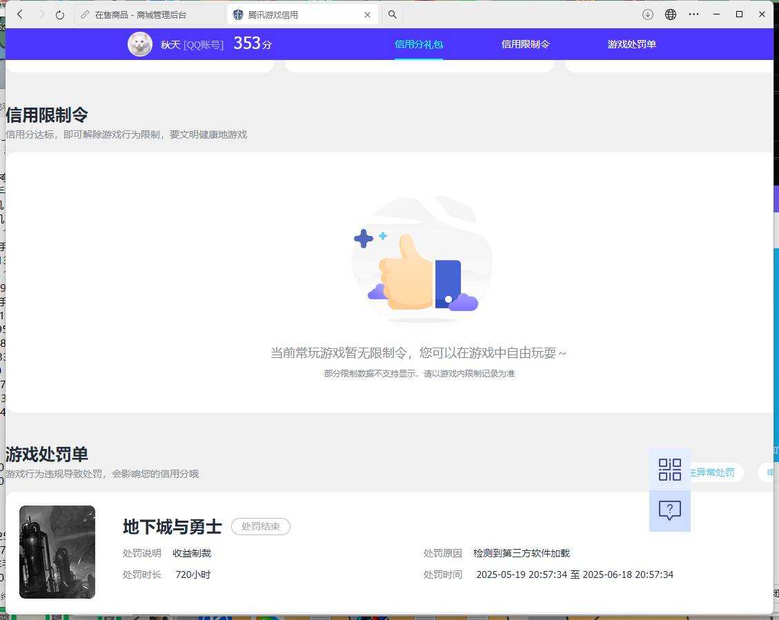Screen dimensions: 779x620
Task: Click the 部分限制数据不支持显示 note
Action: tap(420, 373)
